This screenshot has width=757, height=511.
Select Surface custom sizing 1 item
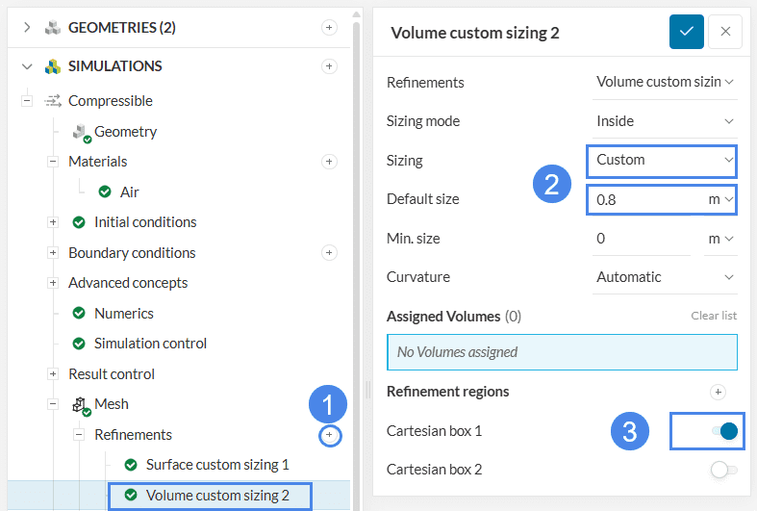[x=216, y=465]
